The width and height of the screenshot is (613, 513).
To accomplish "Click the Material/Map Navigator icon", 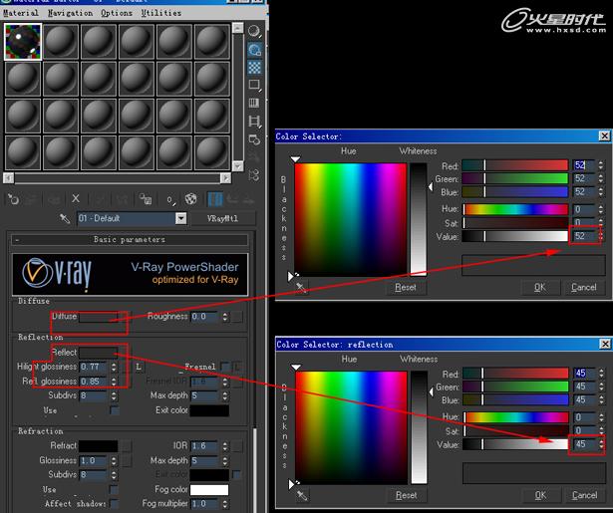I will [254, 175].
